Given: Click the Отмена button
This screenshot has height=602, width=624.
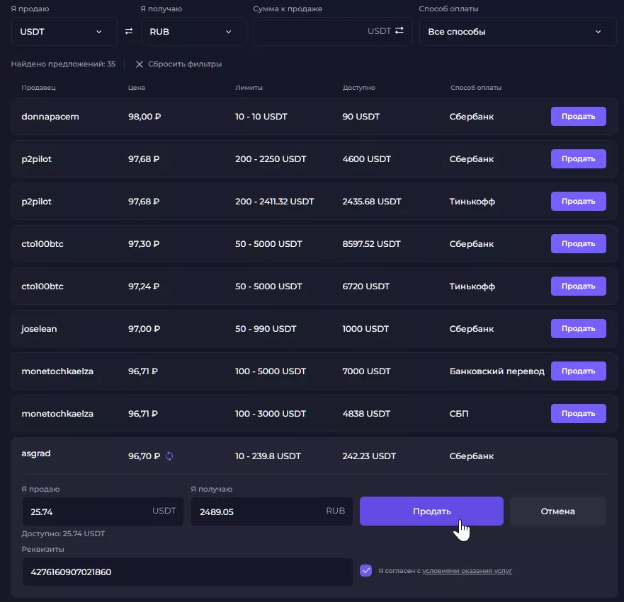Looking at the screenshot, I should click(x=557, y=511).
